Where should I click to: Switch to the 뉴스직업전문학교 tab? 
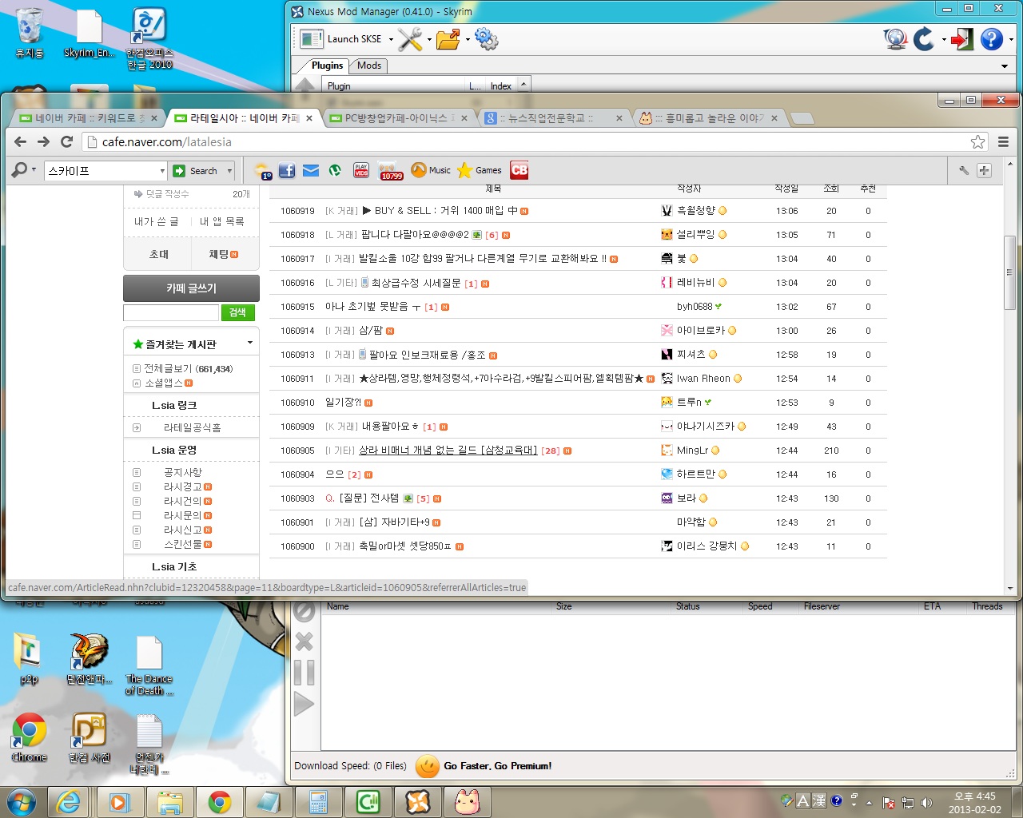551,118
